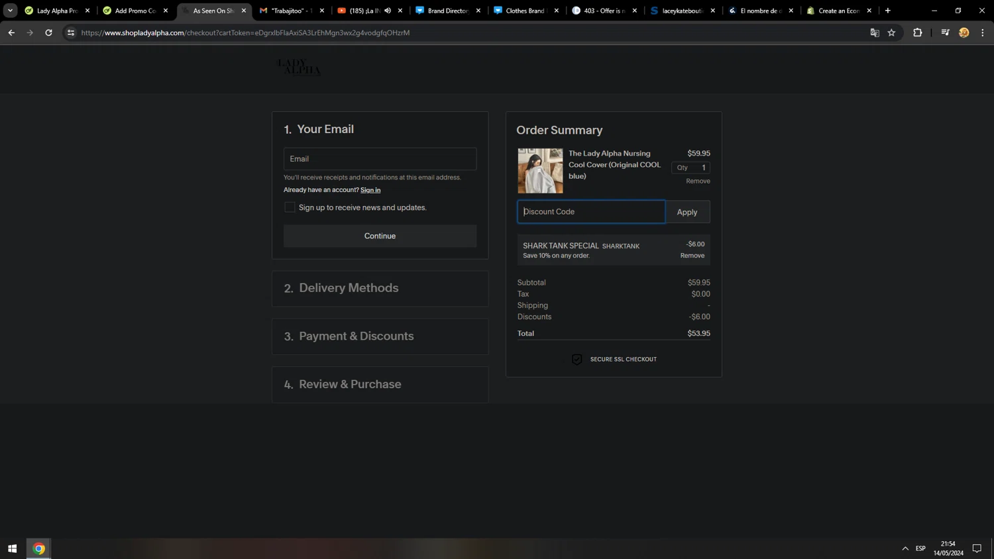Bookmark this page with star icon
This screenshot has height=559, width=994.
(891, 32)
